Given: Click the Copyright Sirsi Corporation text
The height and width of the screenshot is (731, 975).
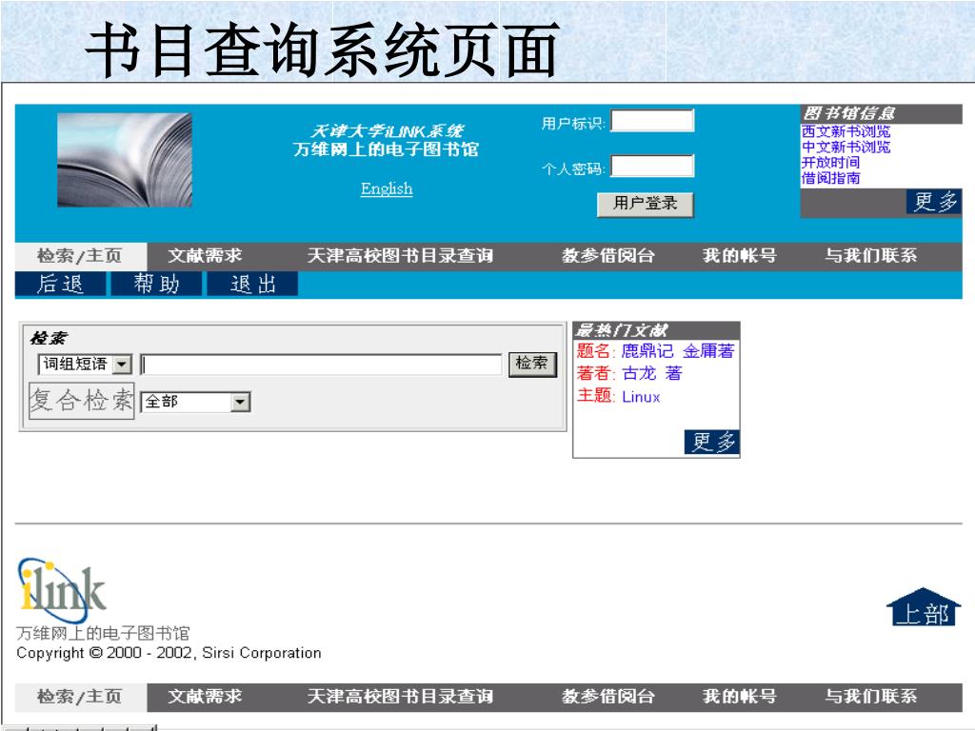Looking at the screenshot, I should tap(169, 653).
